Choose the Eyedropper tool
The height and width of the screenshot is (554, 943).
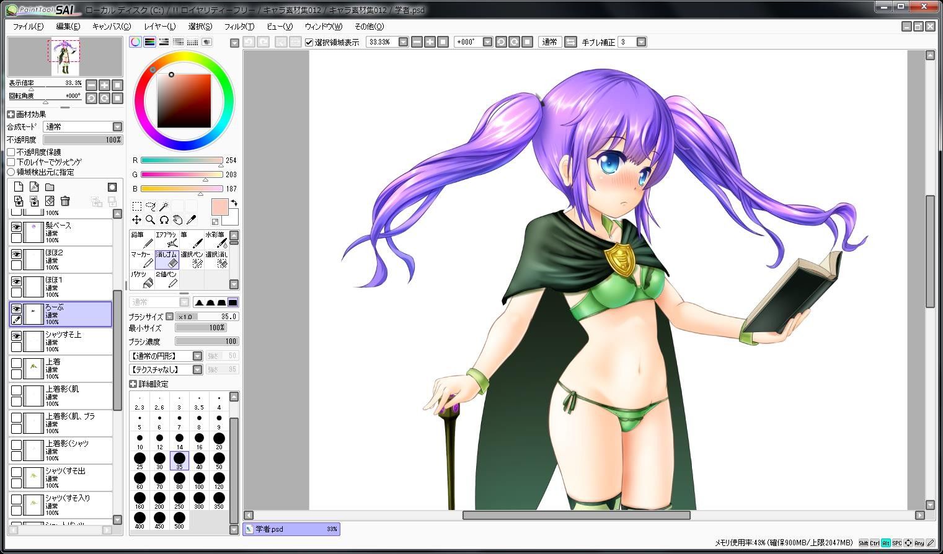(x=192, y=220)
